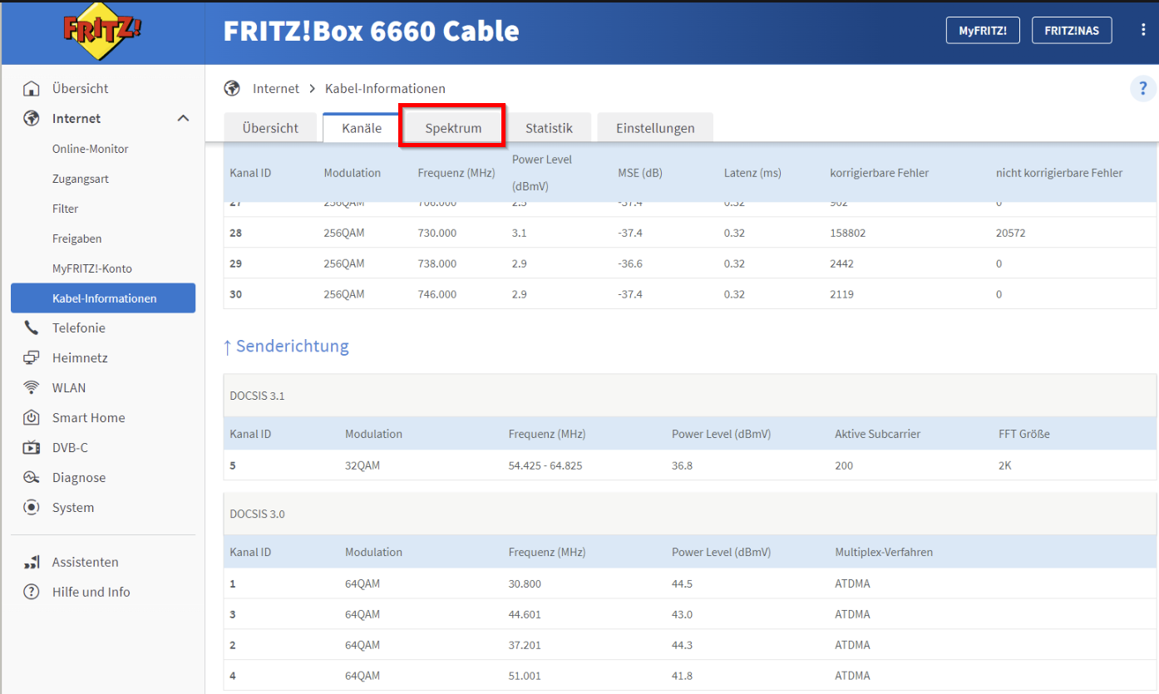
Task: Open the three-dot menu in header
Action: pyautogui.click(x=1143, y=30)
